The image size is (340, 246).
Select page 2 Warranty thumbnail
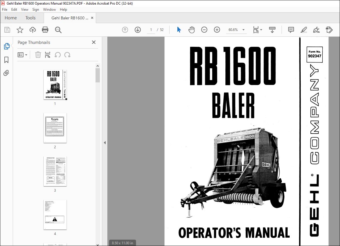click(55, 128)
